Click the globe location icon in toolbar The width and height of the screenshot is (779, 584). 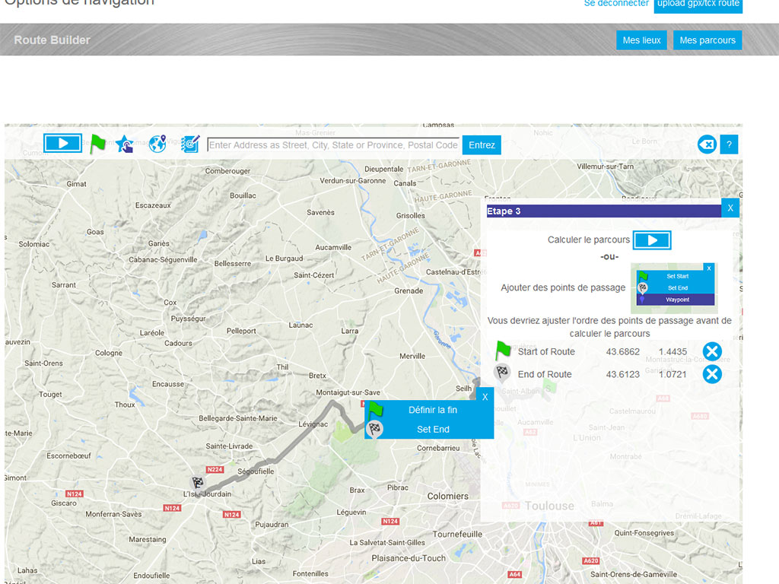click(x=157, y=144)
